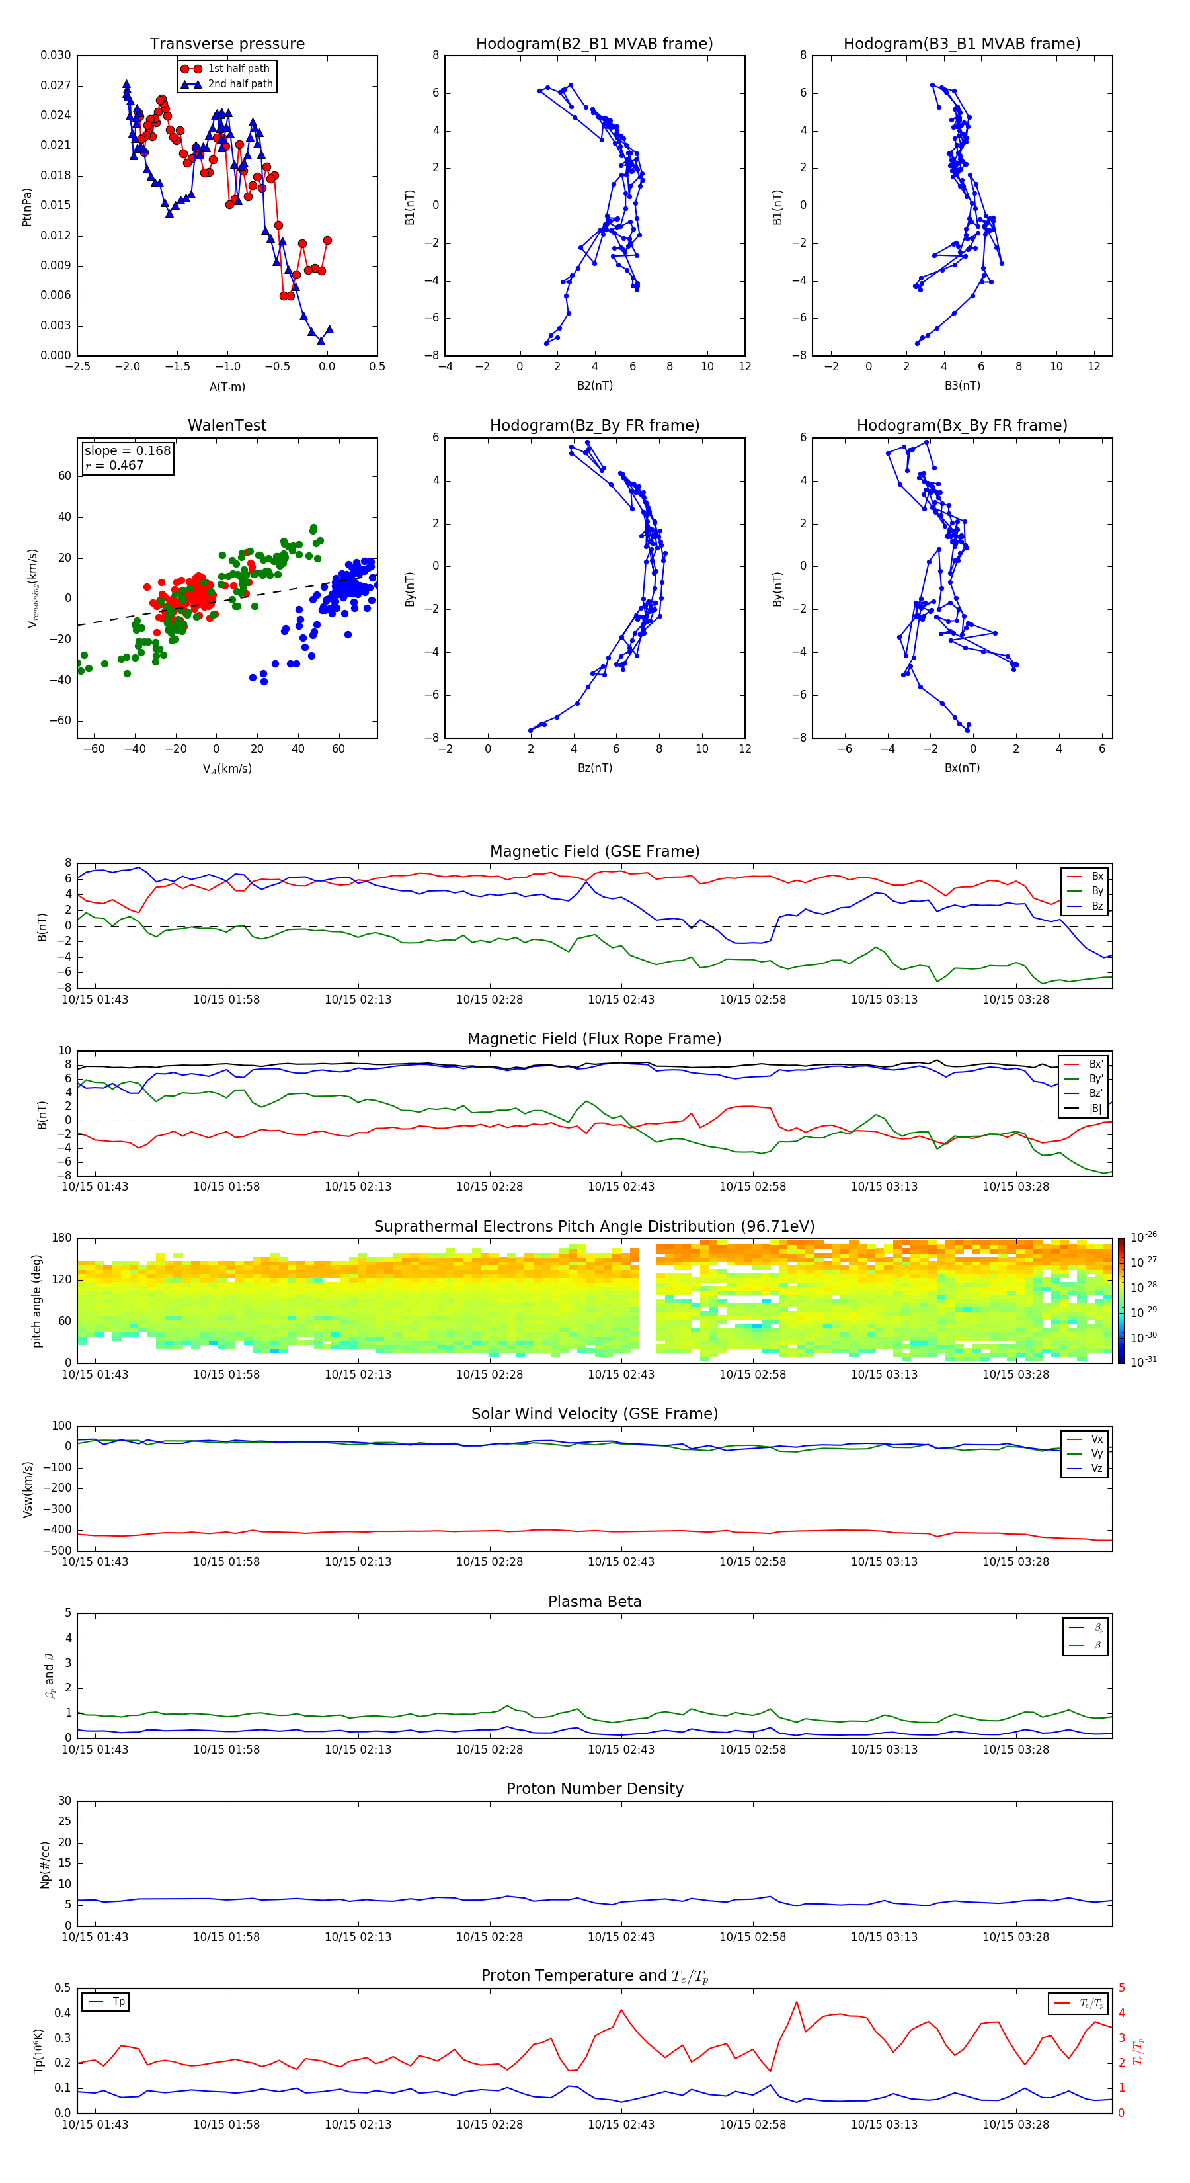
Task: Click the 'Transverse pressure' plot title
Action: pos(227,43)
